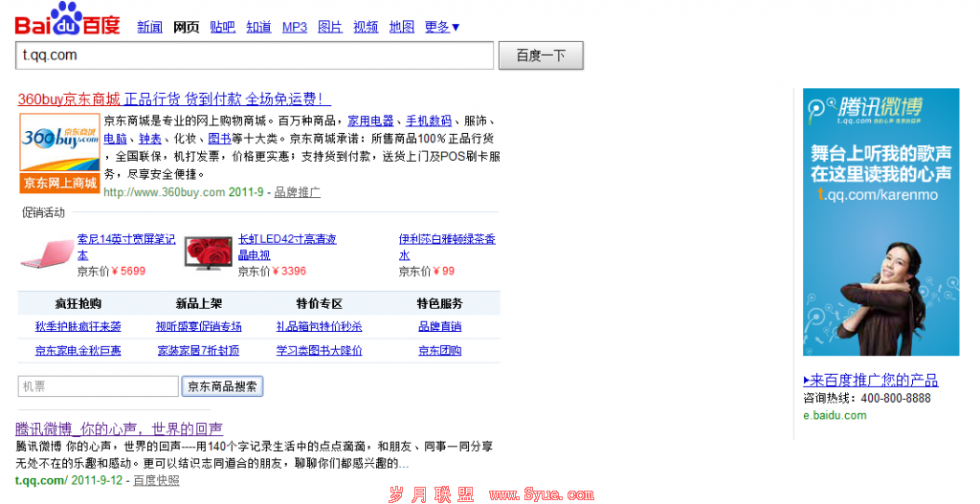The height and width of the screenshot is (504, 980).
Task: Open the 地图 map tab
Action: coord(402,27)
